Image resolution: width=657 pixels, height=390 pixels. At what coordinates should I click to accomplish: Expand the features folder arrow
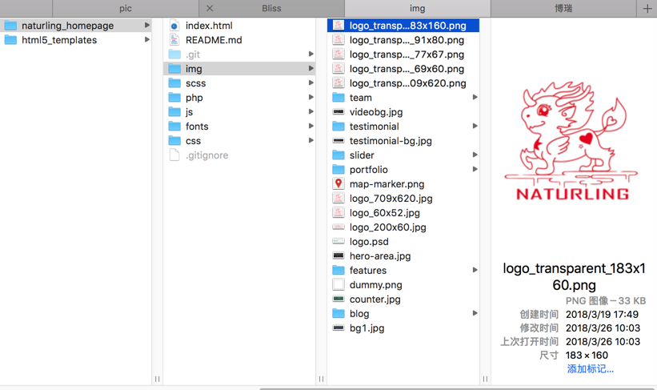point(475,270)
